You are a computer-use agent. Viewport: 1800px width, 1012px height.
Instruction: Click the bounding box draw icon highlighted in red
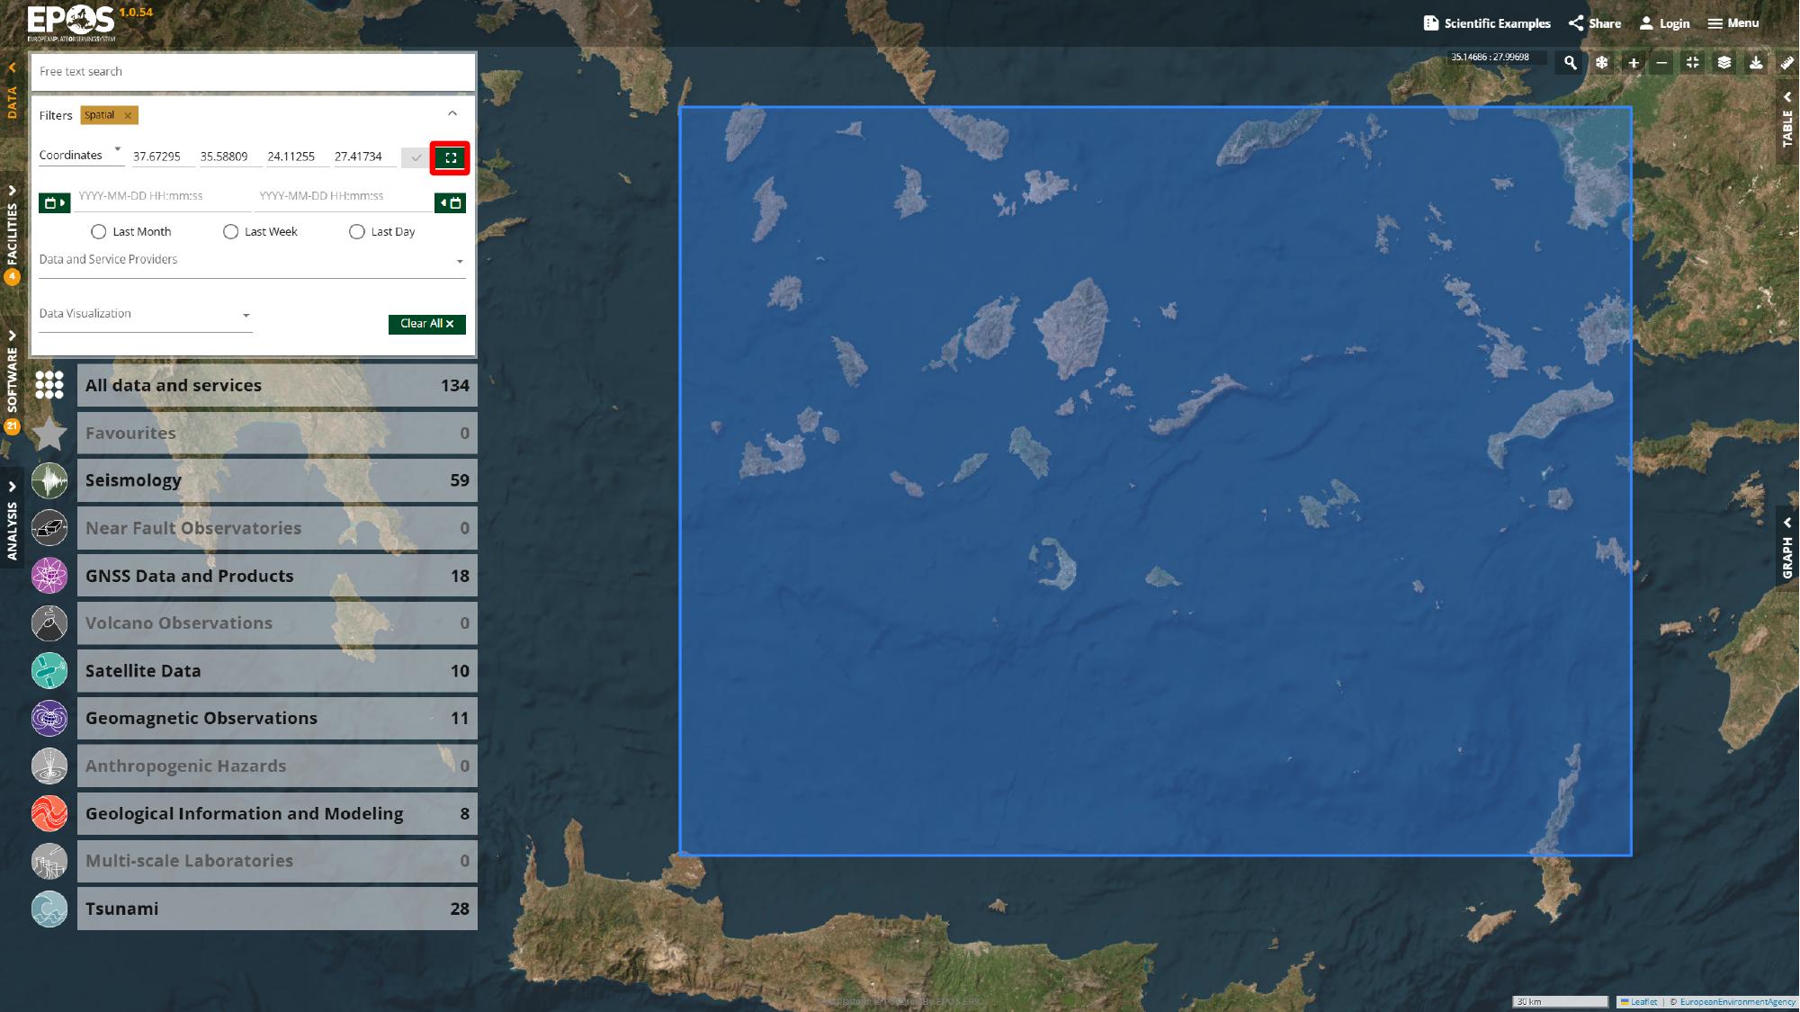pos(452,157)
